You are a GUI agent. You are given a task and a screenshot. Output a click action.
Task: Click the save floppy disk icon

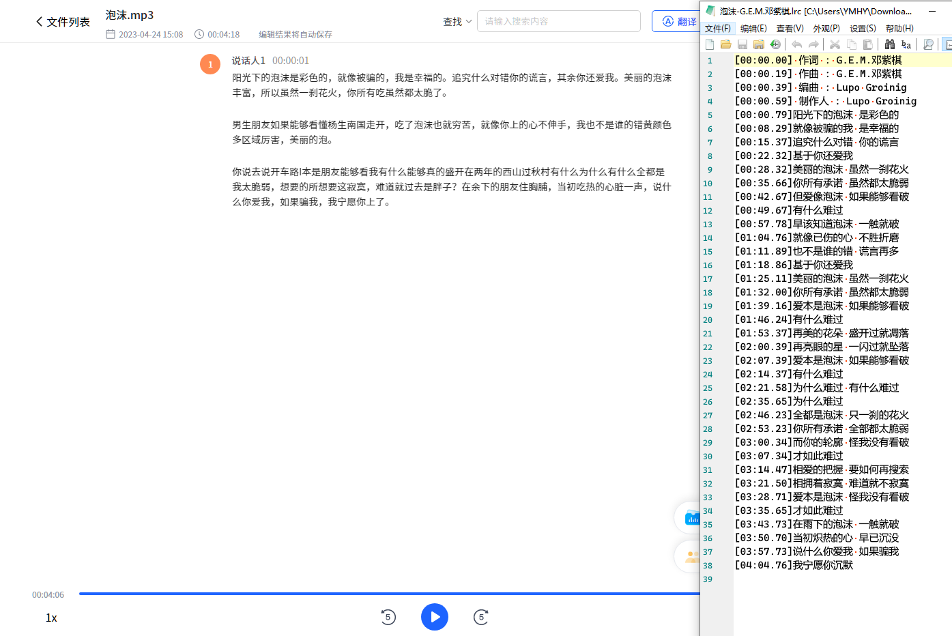742,44
